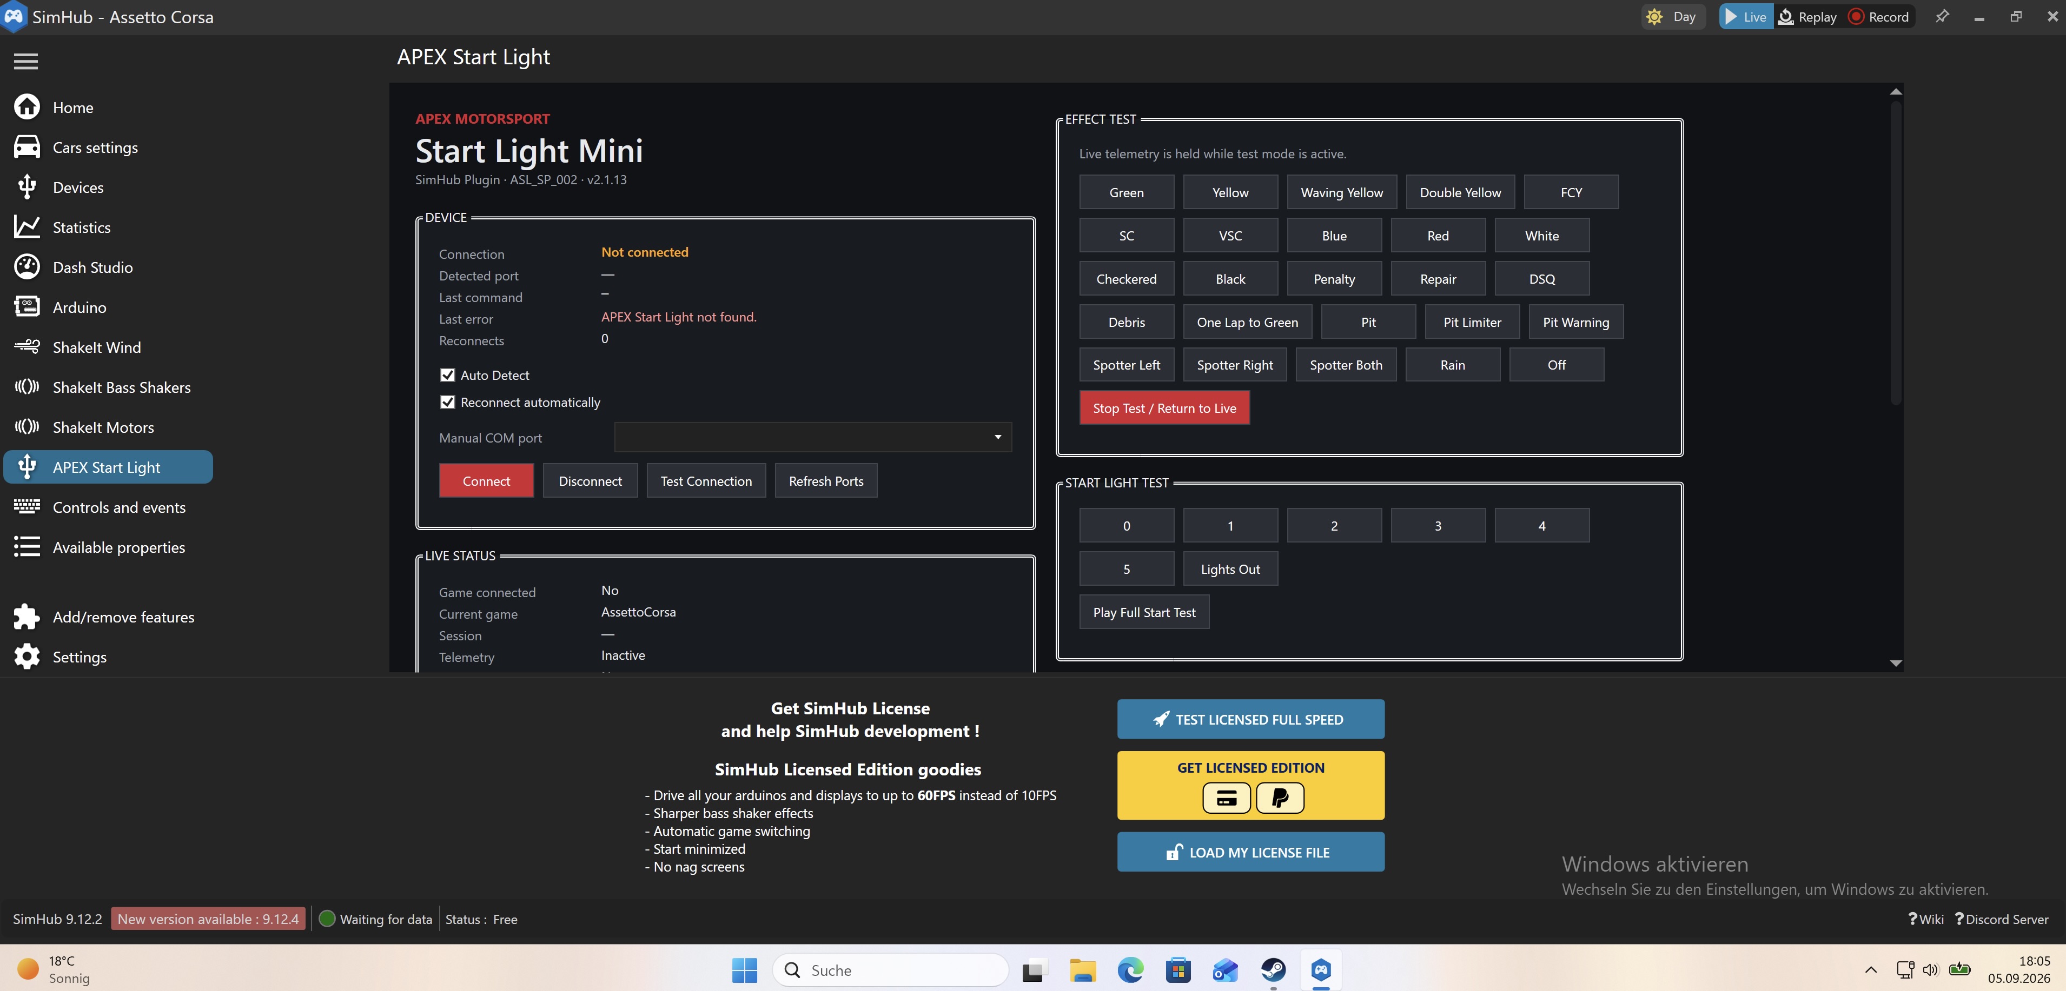
Task: Show hidden system tray icons
Action: 1871,970
